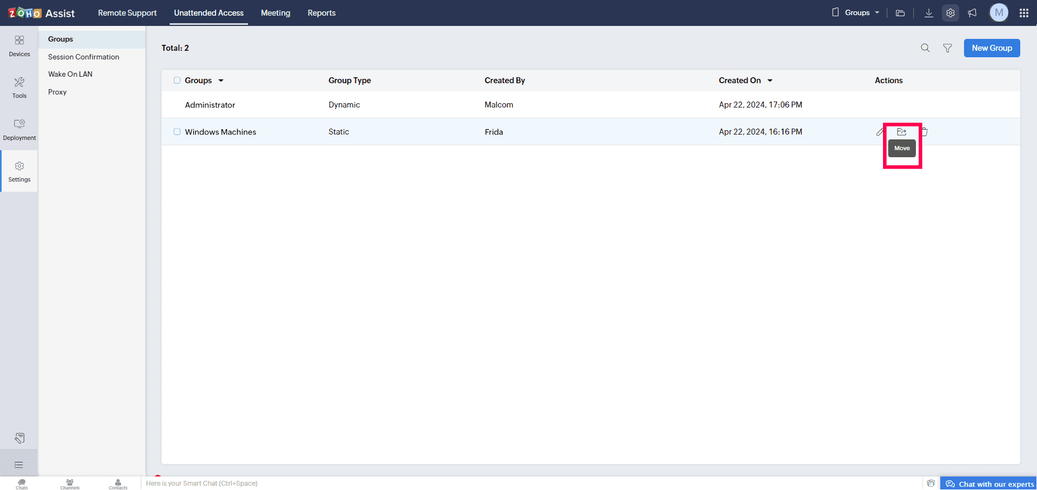
Task: Switch to the Remote Support tab
Action: pyautogui.click(x=127, y=13)
